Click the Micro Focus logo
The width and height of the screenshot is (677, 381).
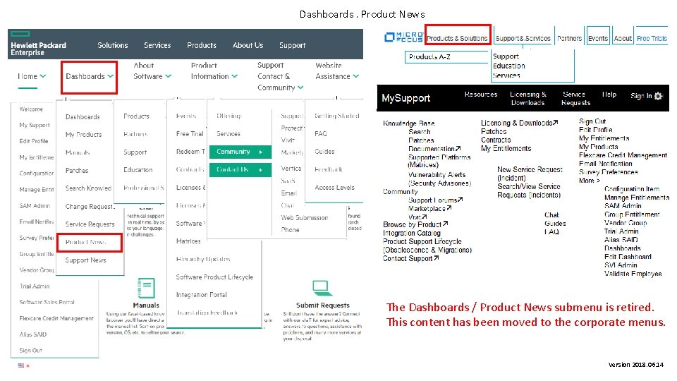(403, 37)
